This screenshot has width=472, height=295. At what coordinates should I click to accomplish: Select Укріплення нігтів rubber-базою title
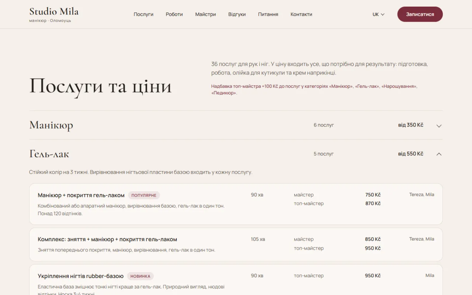tap(80, 276)
